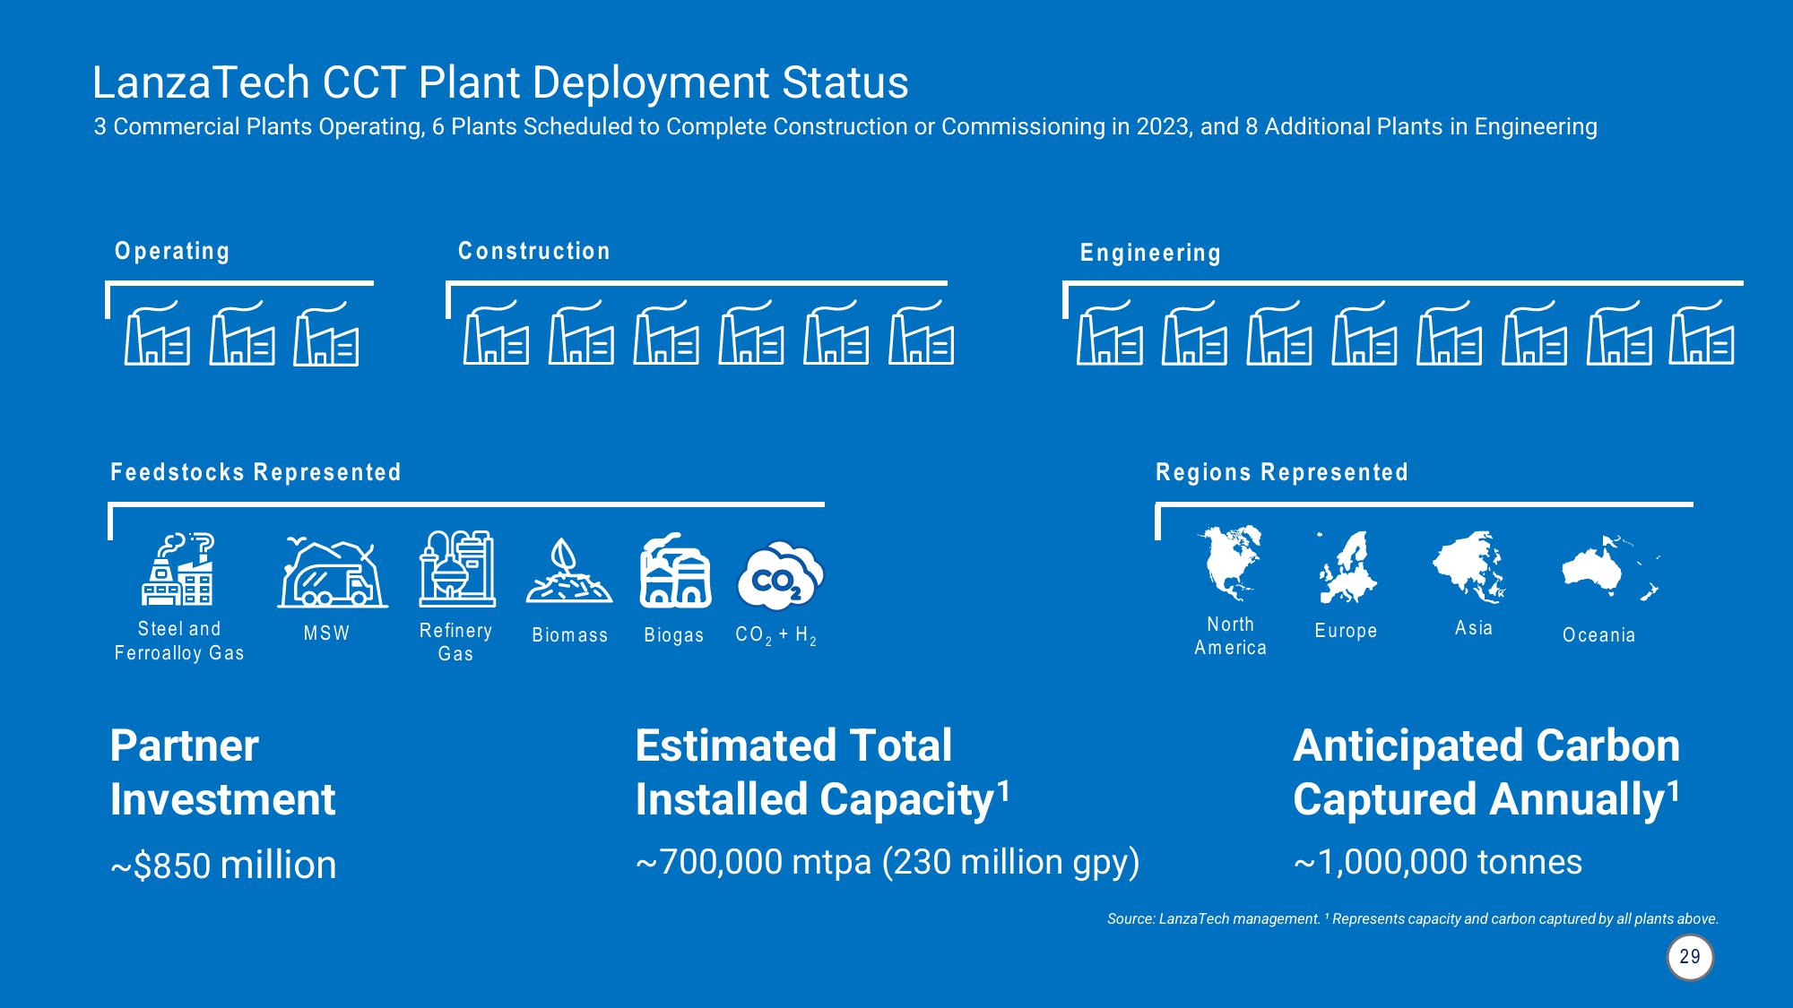This screenshot has height=1008, width=1793.
Task: Click the Estimated Total Installed Capacity heading
Action: click(823, 772)
